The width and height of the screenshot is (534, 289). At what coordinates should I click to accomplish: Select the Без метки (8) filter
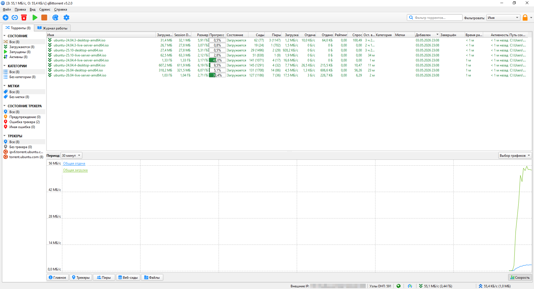point(24,97)
